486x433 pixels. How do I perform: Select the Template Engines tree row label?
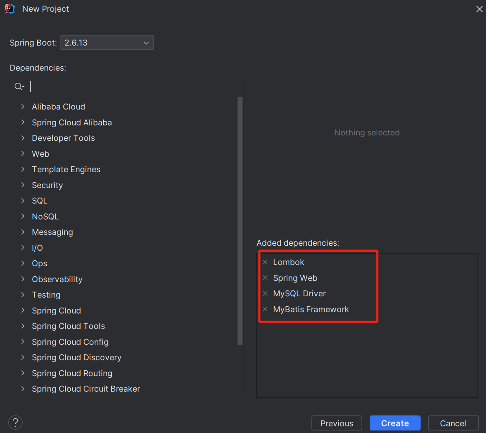[x=66, y=169]
